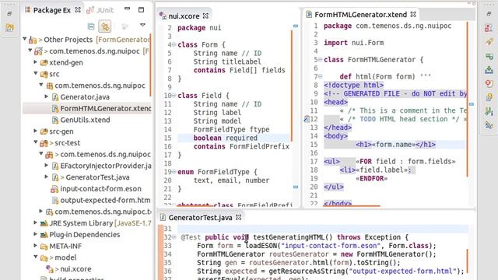
Task: Open the tray-with-arrow view icon in right trim
Action: pos(489,69)
